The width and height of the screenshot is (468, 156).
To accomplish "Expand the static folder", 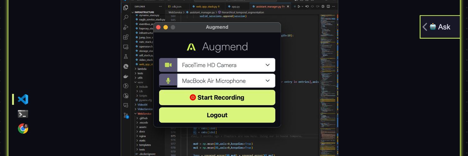I will tap(142, 141).
